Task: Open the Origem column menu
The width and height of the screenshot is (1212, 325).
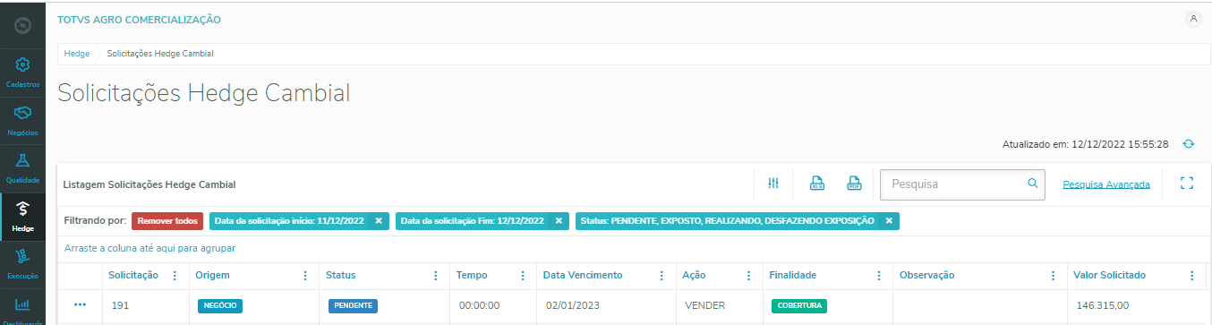Action: [305, 276]
